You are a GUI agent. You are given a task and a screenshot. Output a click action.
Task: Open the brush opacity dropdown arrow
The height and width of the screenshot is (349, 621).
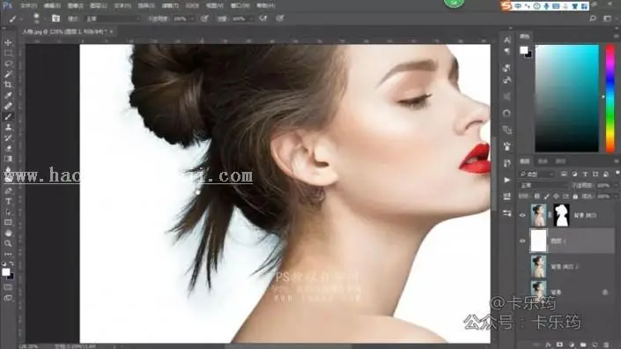[x=193, y=19]
